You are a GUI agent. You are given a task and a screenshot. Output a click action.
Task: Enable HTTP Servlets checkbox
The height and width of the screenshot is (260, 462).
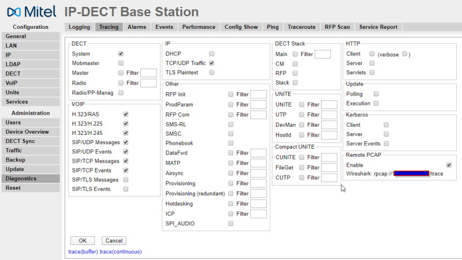coord(372,73)
